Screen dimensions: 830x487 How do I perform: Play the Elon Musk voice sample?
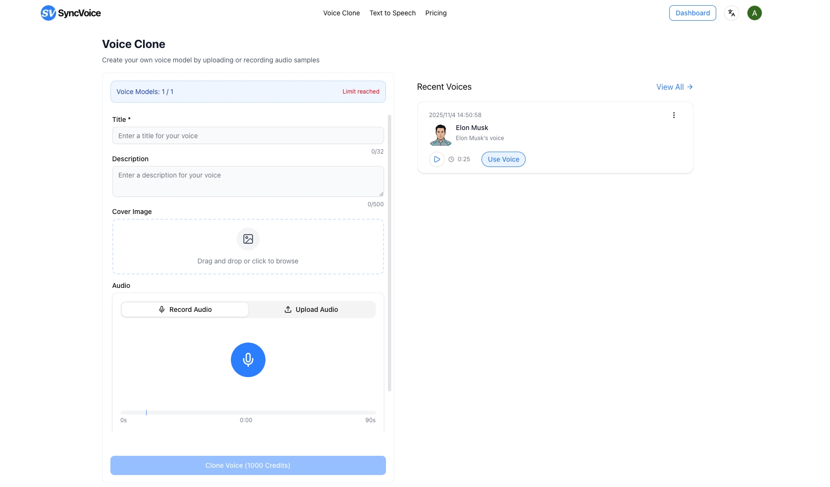[x=436, y=159]
